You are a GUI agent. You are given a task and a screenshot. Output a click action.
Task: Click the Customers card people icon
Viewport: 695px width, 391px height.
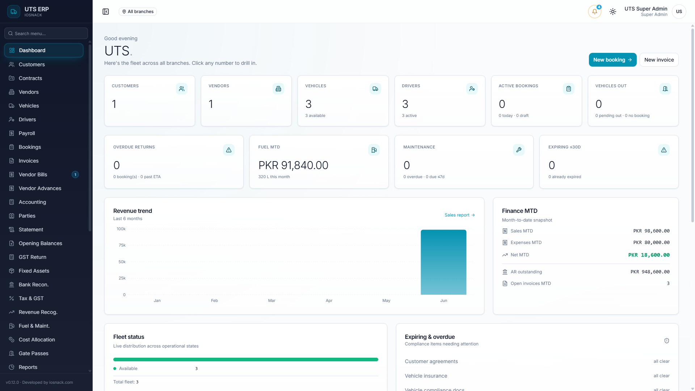[182, 89]
